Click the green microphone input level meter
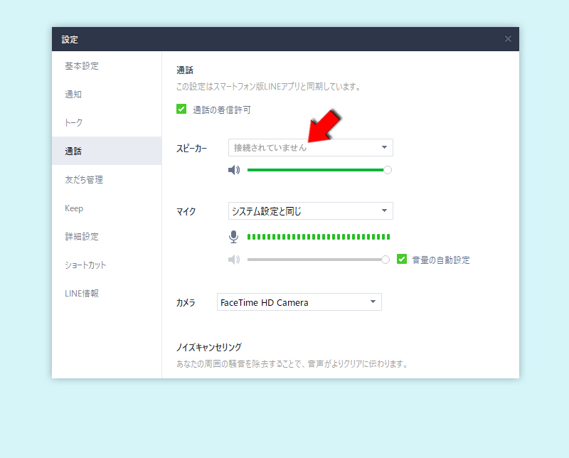 point(318,236)
